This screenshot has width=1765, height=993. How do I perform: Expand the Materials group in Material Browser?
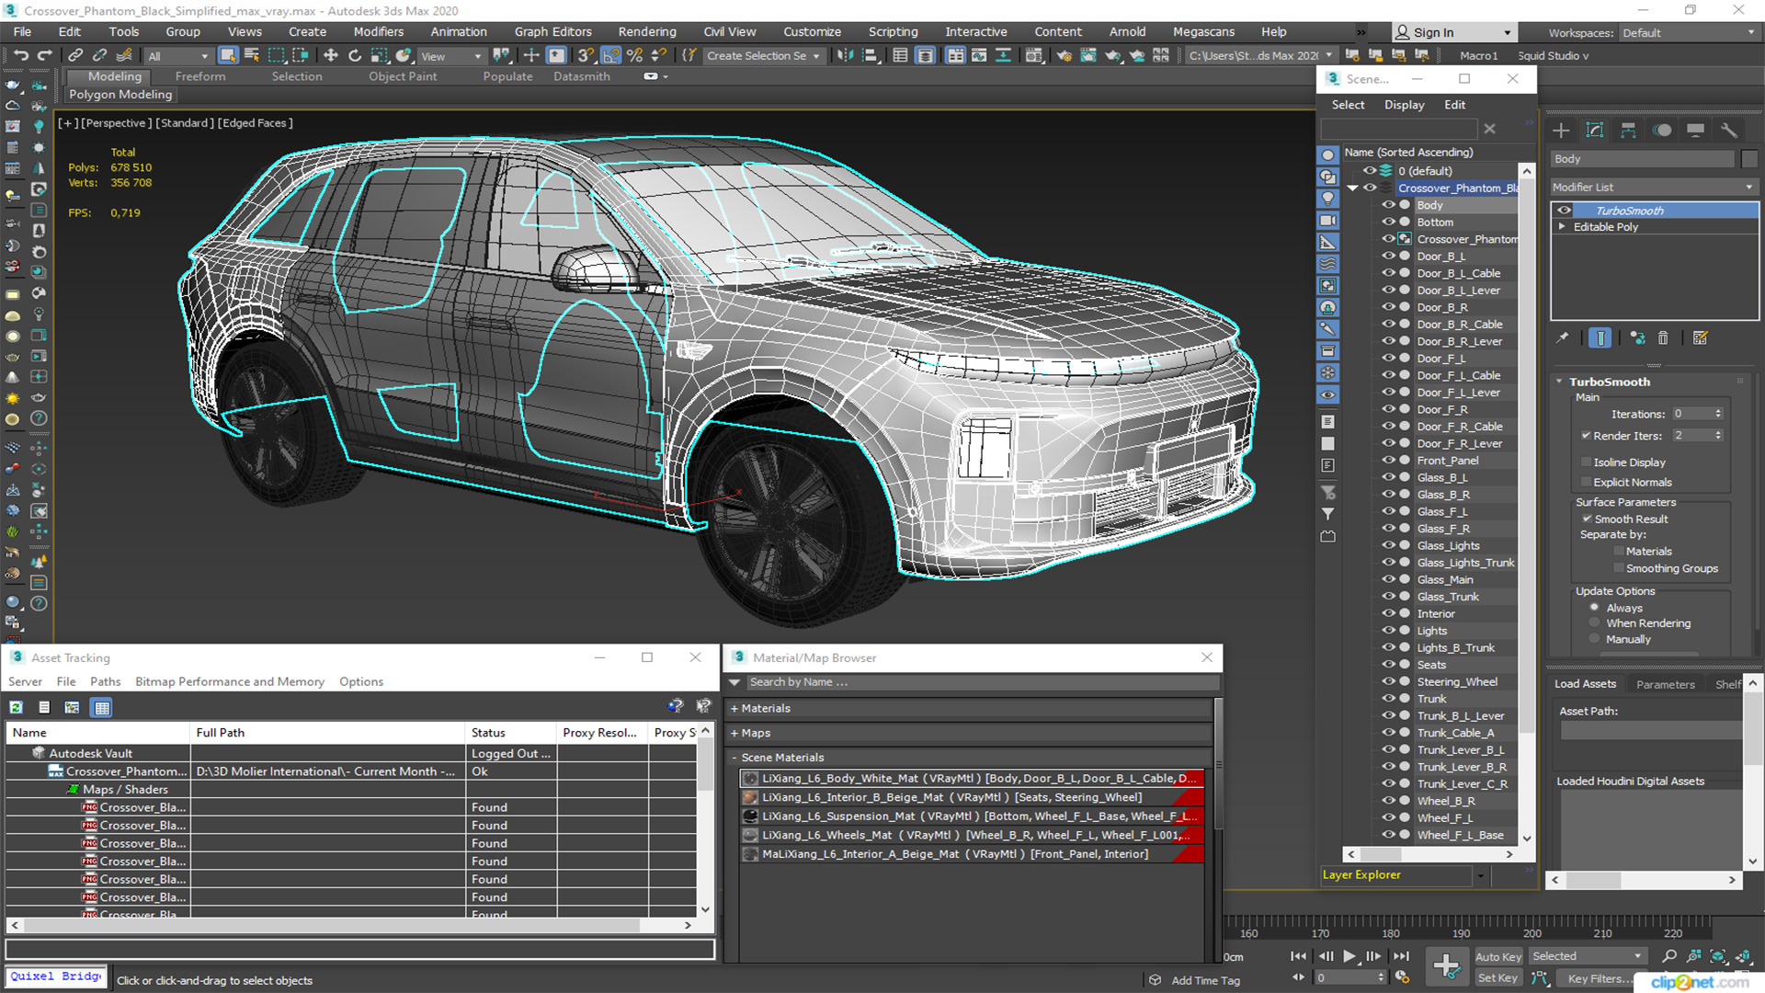point(734,708)
